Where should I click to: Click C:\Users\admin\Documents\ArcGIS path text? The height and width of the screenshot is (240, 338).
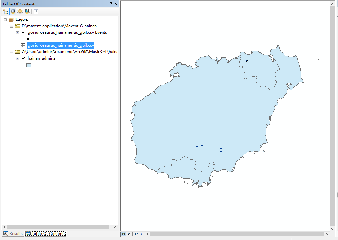(70, 52)
